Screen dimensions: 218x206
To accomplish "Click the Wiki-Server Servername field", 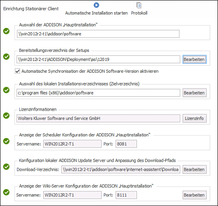I will 72,195.
